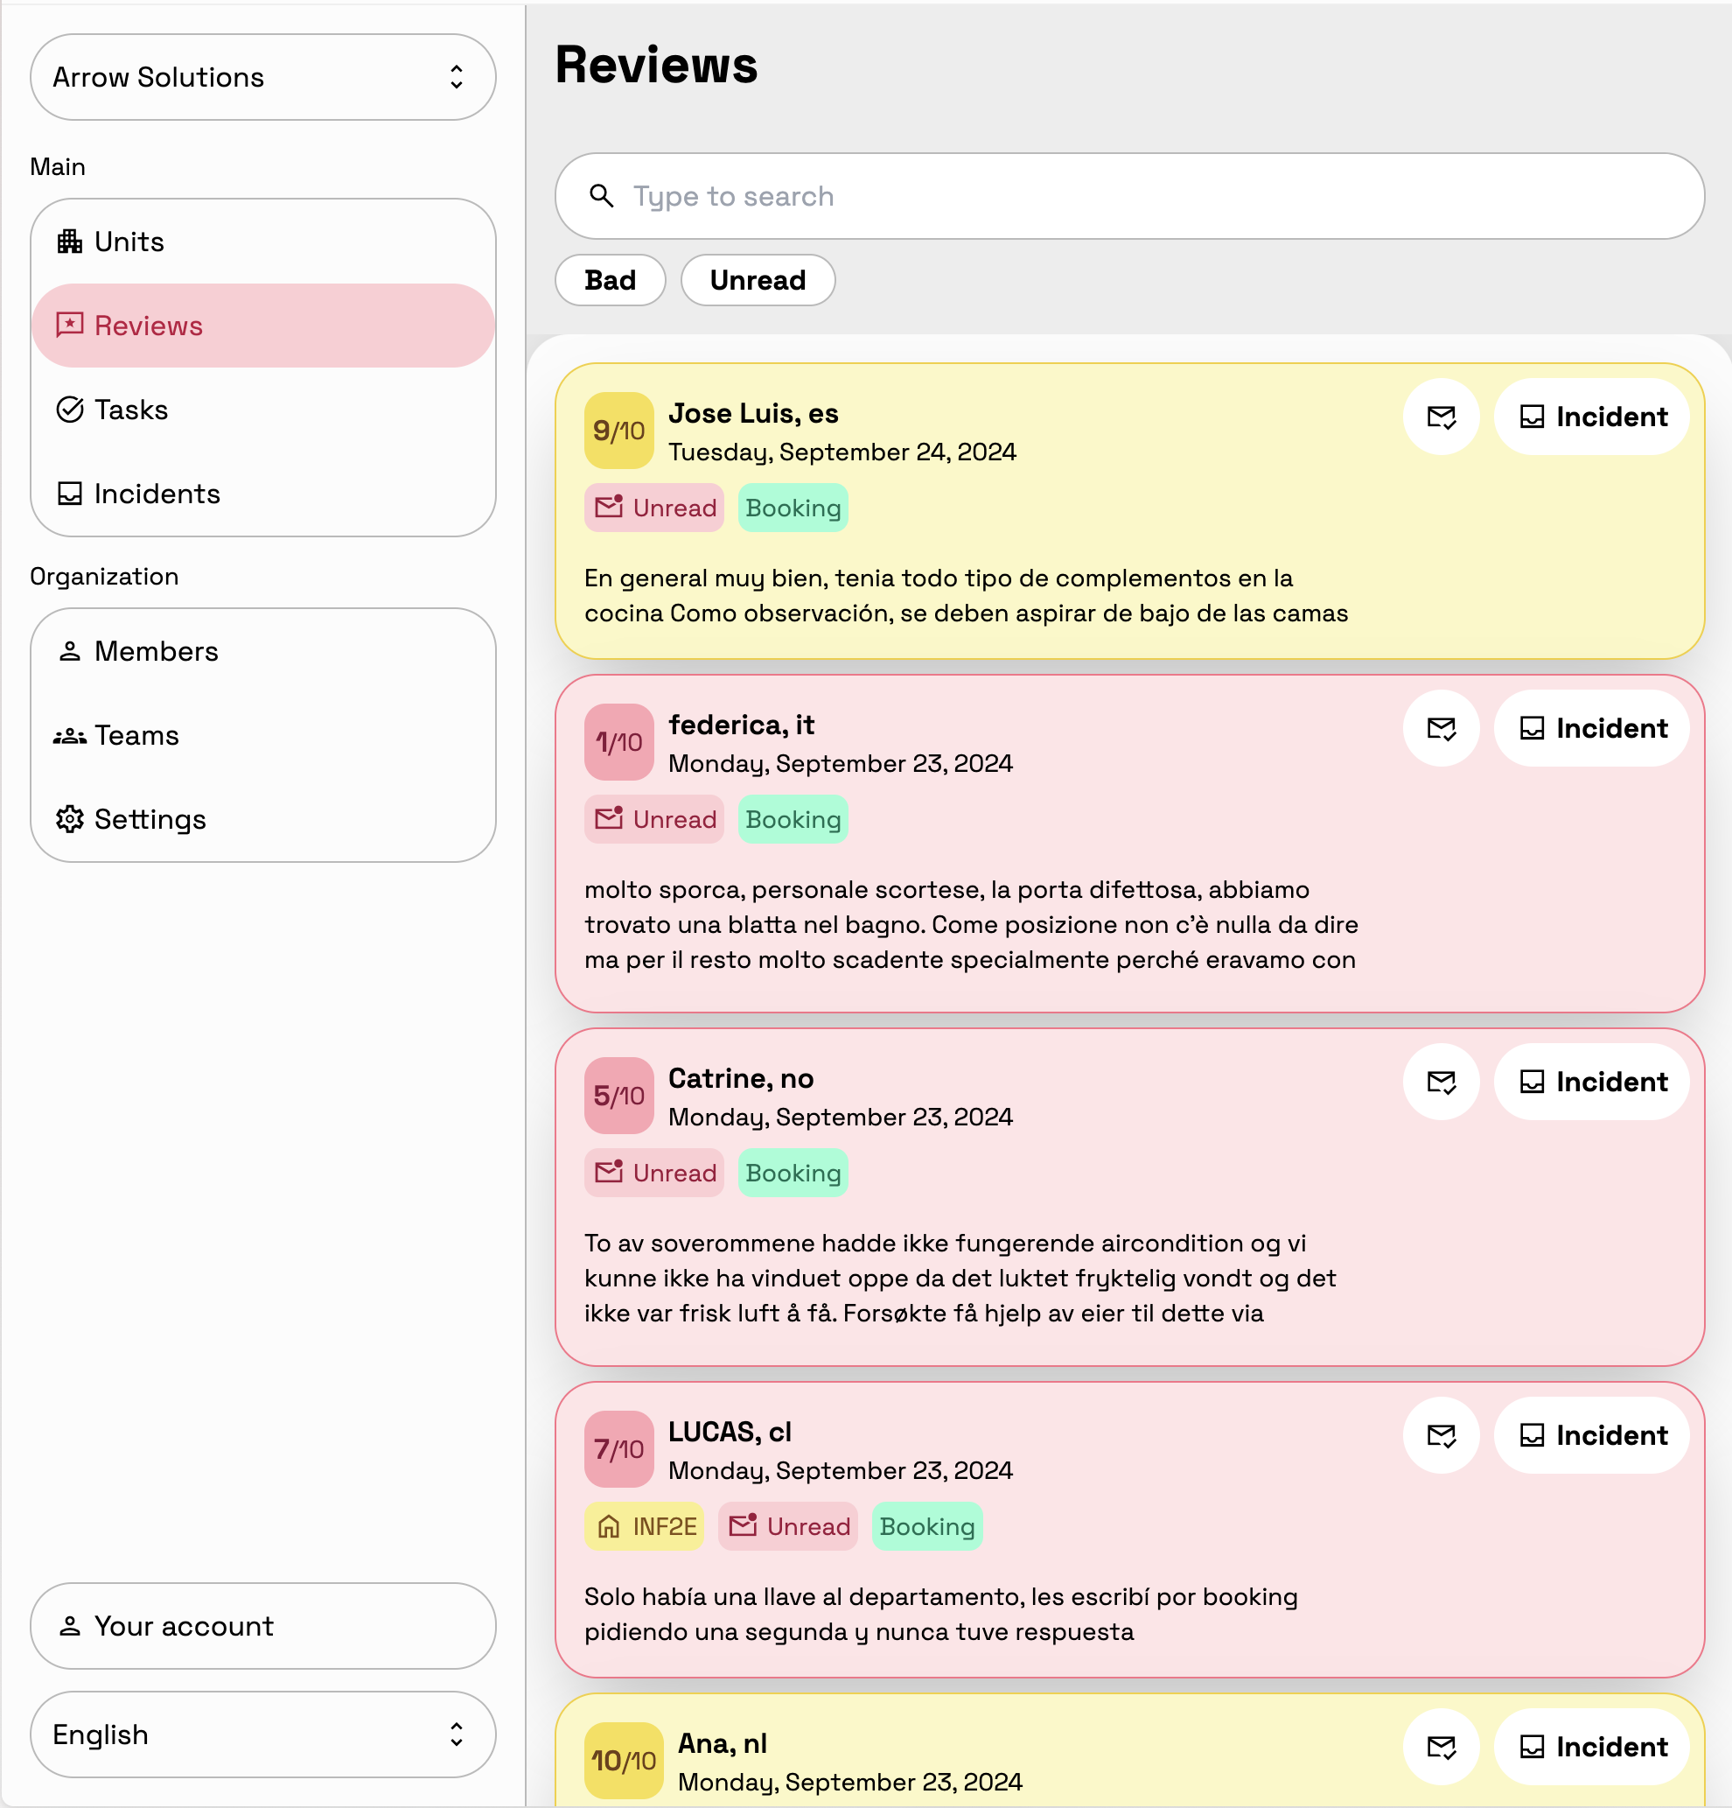Mark Jose Luis review as read
Image resolution: width=1732 pixels, height=1808 pixels.
point(1442,417)
